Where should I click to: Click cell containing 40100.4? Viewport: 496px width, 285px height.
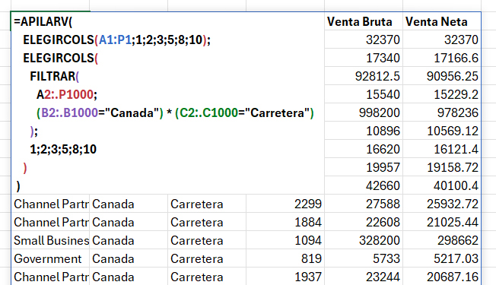[x=442, y=185]
